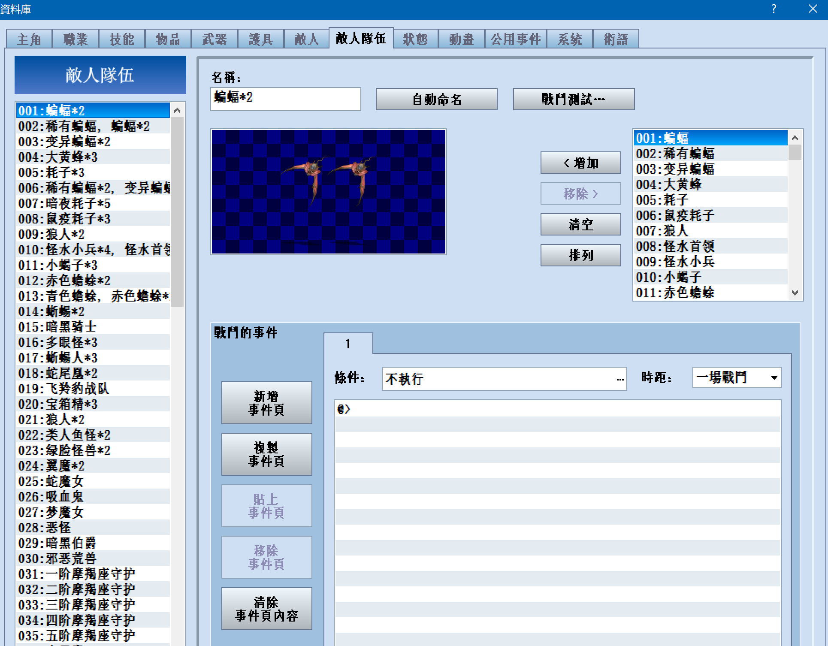The image size is (828, 646).
Task: Select troop 009:狼人*2
Action: click(x=93, y=235)
